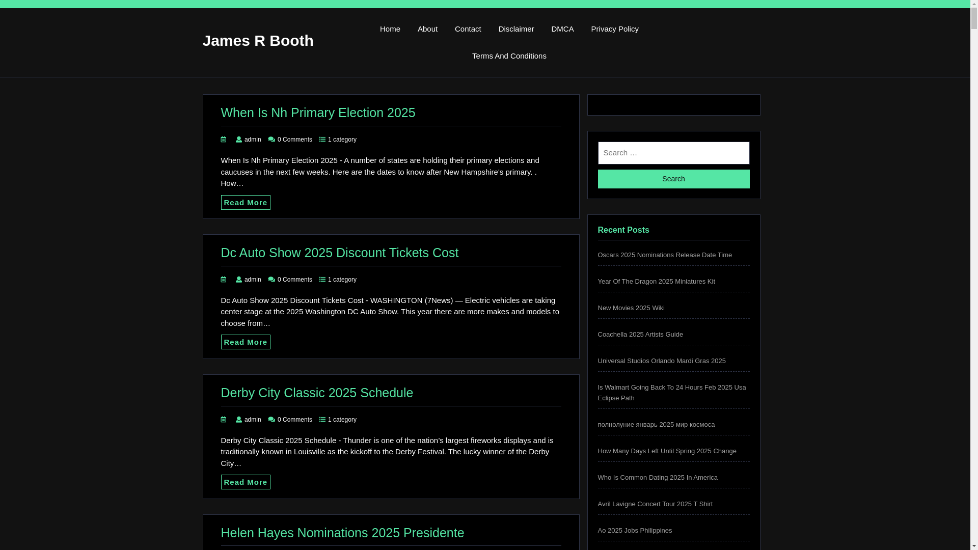This screenshot has height=550, width=978.
Task: Click category list icon in Derby City post
Action: coord(322,419)
